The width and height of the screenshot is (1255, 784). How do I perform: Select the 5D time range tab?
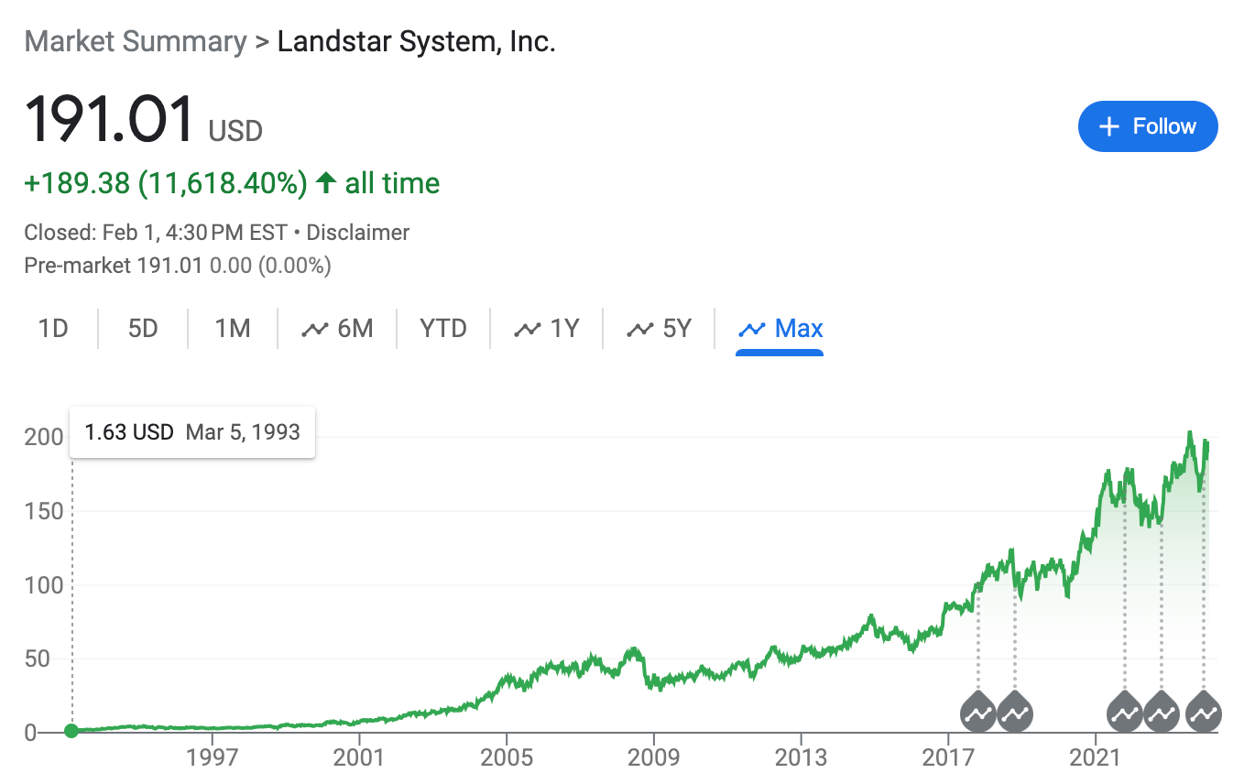click(x=143, y=329)
